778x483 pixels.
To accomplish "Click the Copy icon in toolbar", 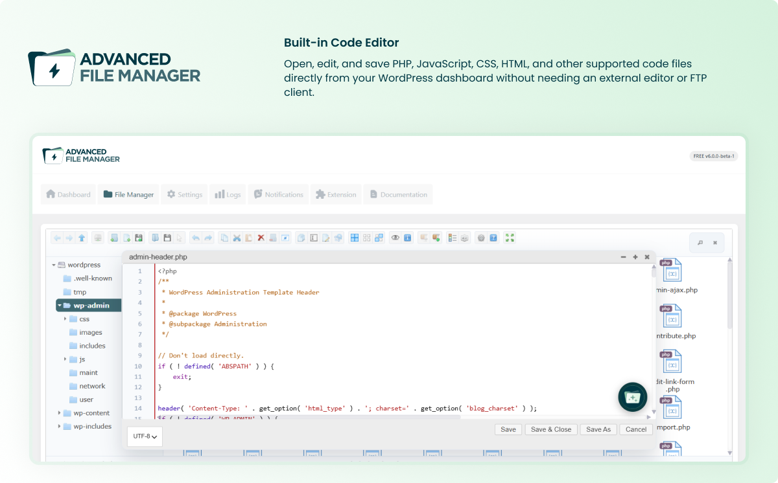I will (x=225, y=238).
